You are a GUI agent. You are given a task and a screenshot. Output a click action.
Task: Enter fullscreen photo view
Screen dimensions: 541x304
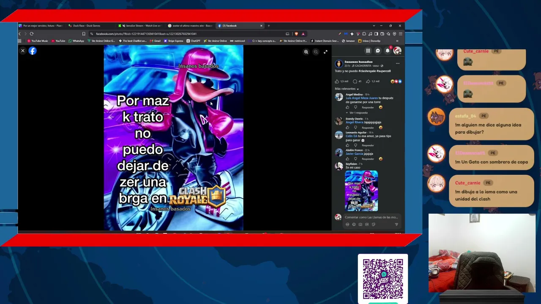[x=325, y=52]
